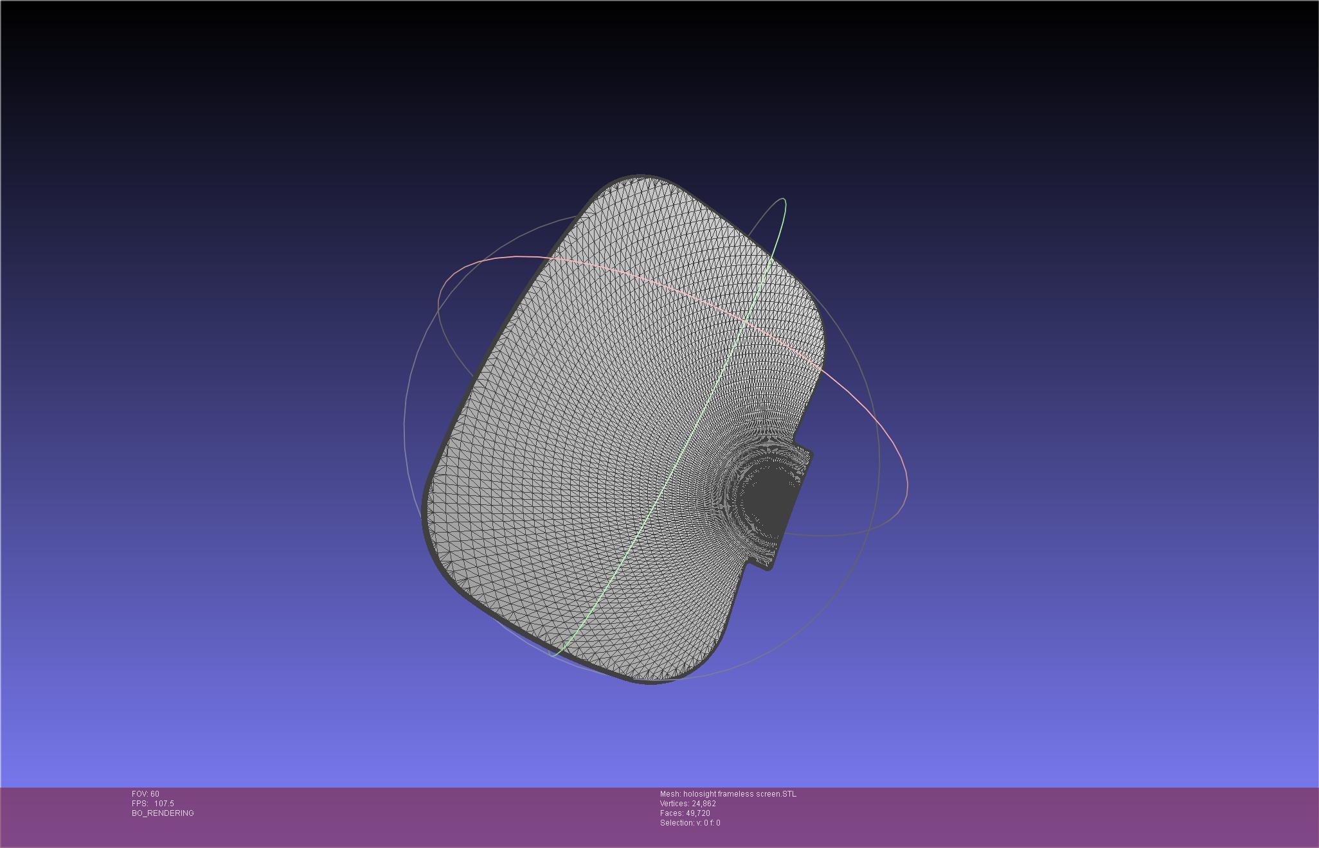Click the dark circular hole in mesh

pyautogui.click(x=769, y=500)
